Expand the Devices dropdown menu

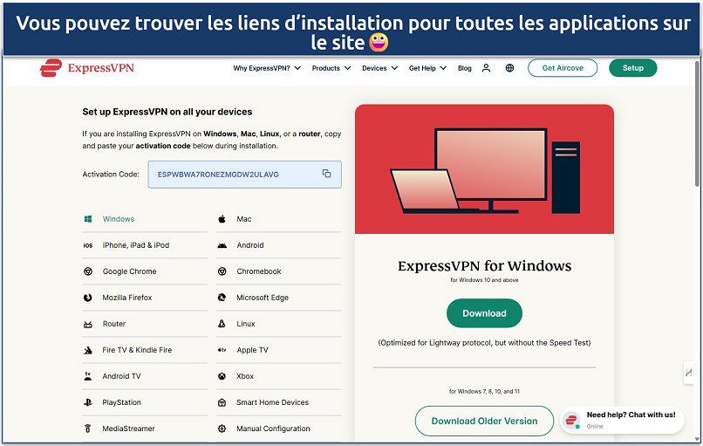379,68
